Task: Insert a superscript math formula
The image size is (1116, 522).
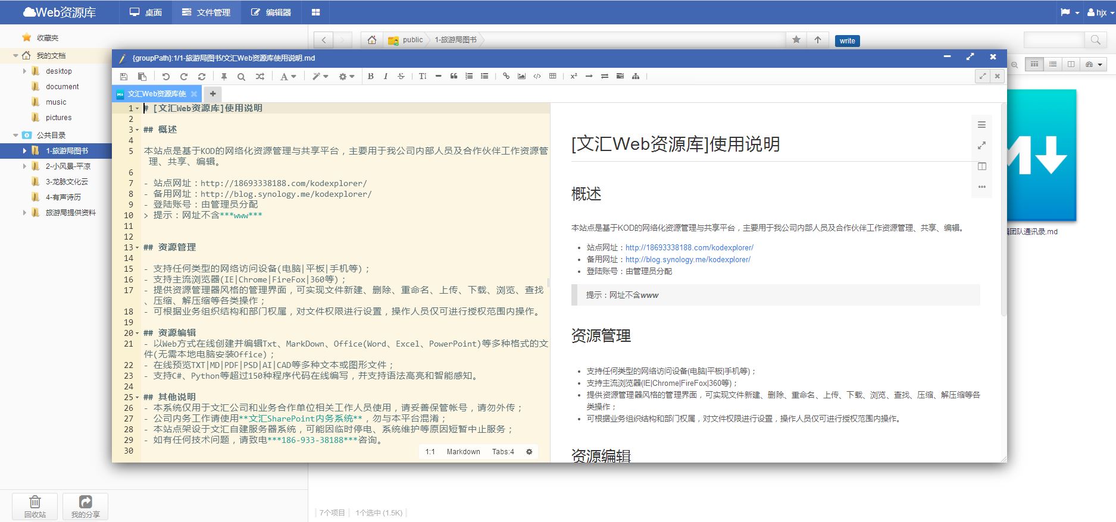Action: (574, 76)
